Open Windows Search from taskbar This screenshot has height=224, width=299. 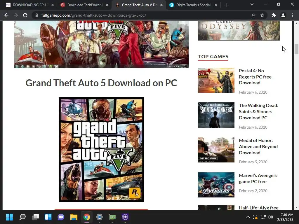click(x=22, y=217)
